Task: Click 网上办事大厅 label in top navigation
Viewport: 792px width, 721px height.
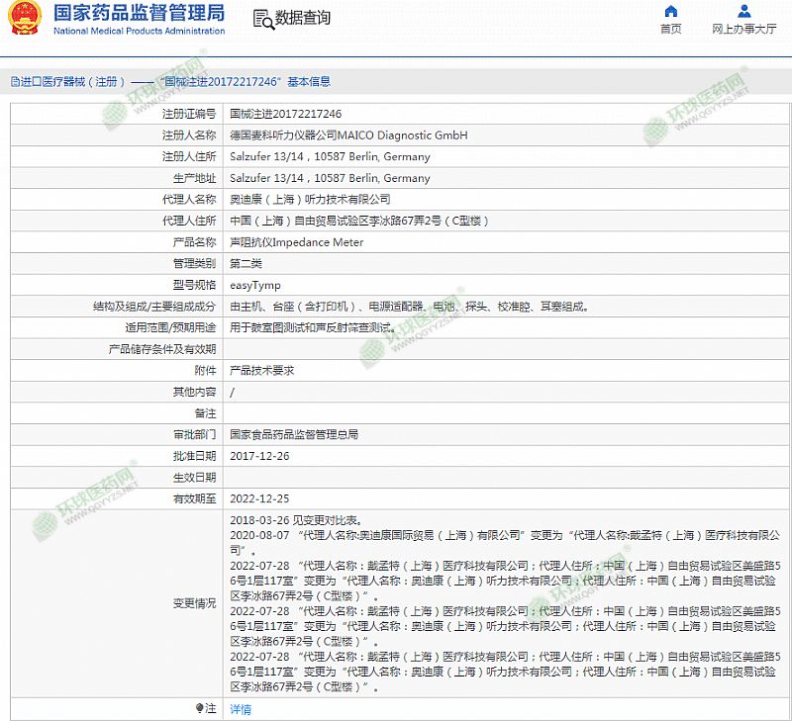Action: point(743,30)
